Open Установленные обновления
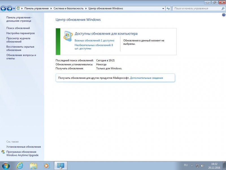The image size is (226, 170). [23, 147]
